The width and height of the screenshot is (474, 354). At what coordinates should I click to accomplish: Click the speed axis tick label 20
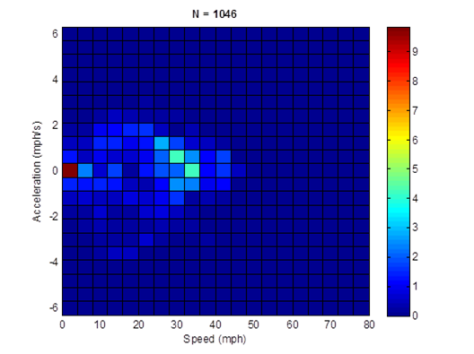138,324
